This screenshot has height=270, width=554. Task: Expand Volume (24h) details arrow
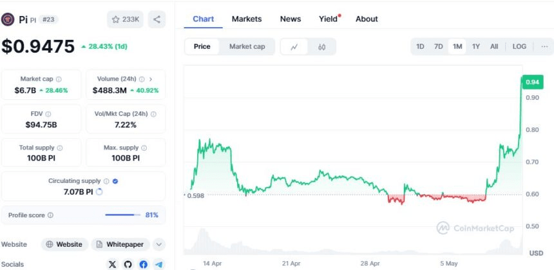pyautogui.click(x=151, y=79)
